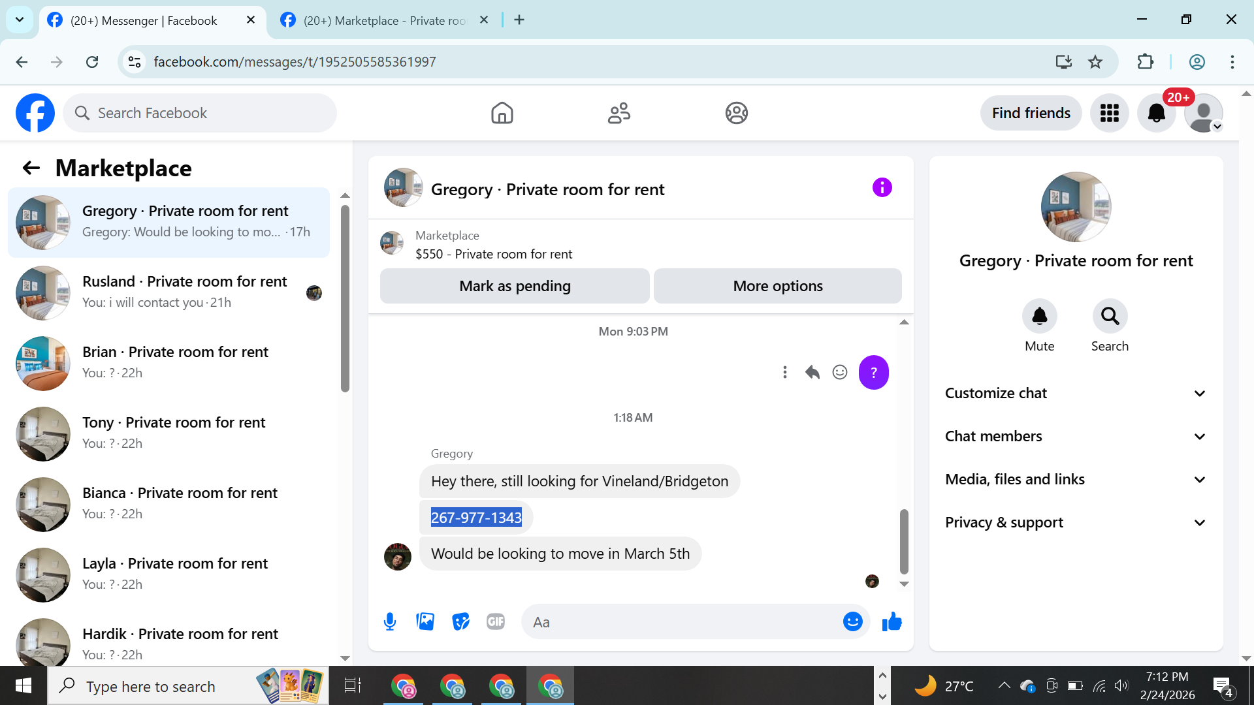Click the reply arrow on message
Image resolution: width=1254 pixels, height=705 pixels.
pos(812,372)
